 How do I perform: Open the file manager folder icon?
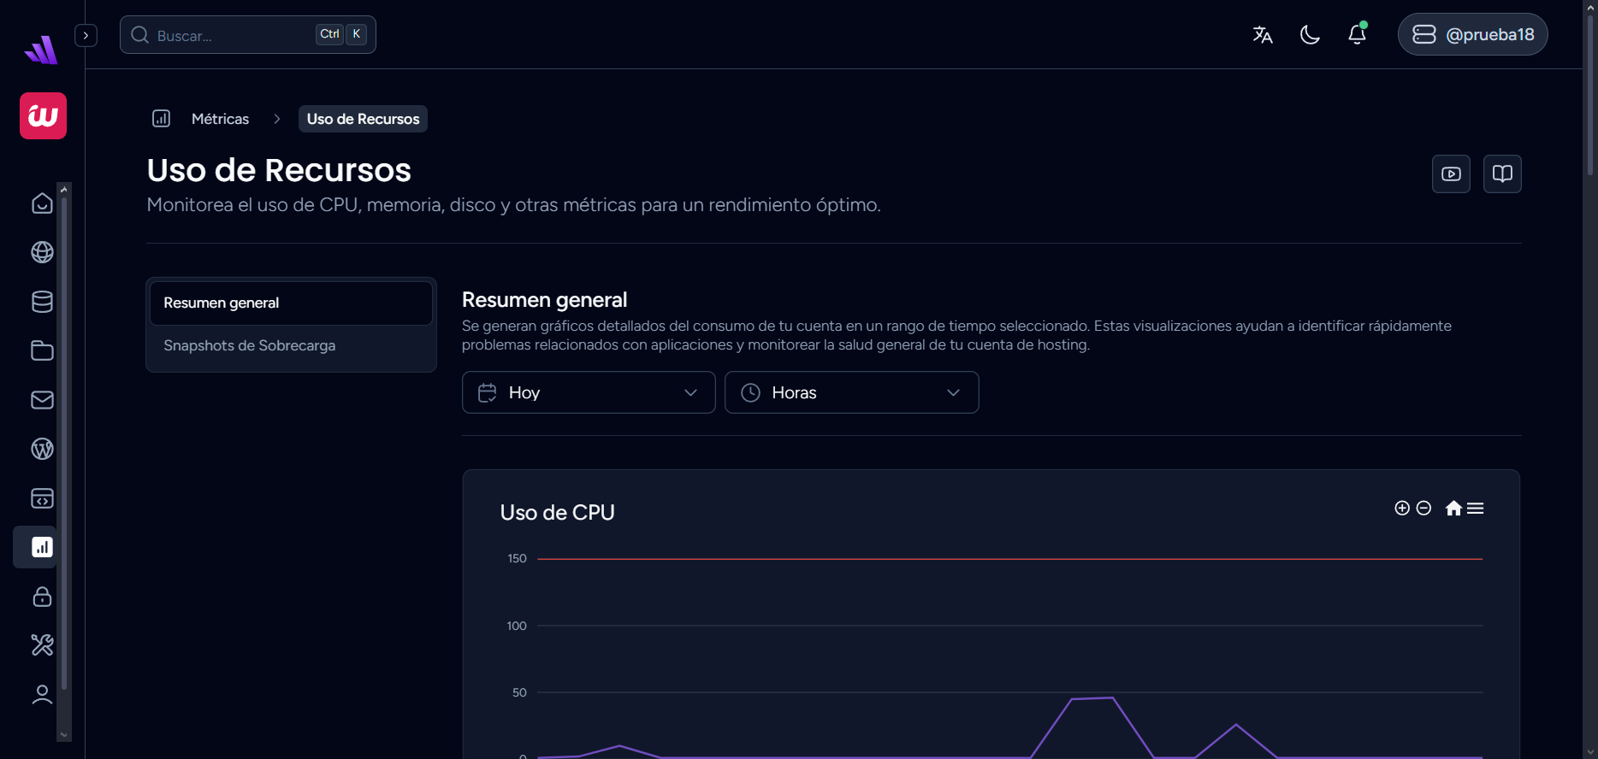42,350
